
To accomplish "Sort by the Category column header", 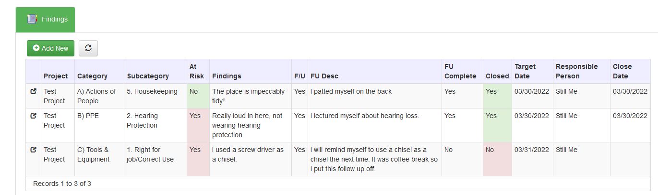I will [92, 76].
